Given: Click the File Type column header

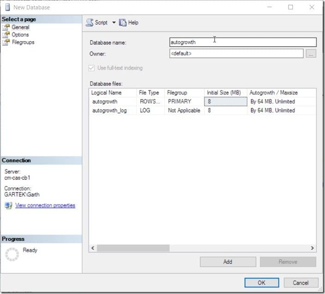Looking at the screenshot, I should [x=150, y=93].
